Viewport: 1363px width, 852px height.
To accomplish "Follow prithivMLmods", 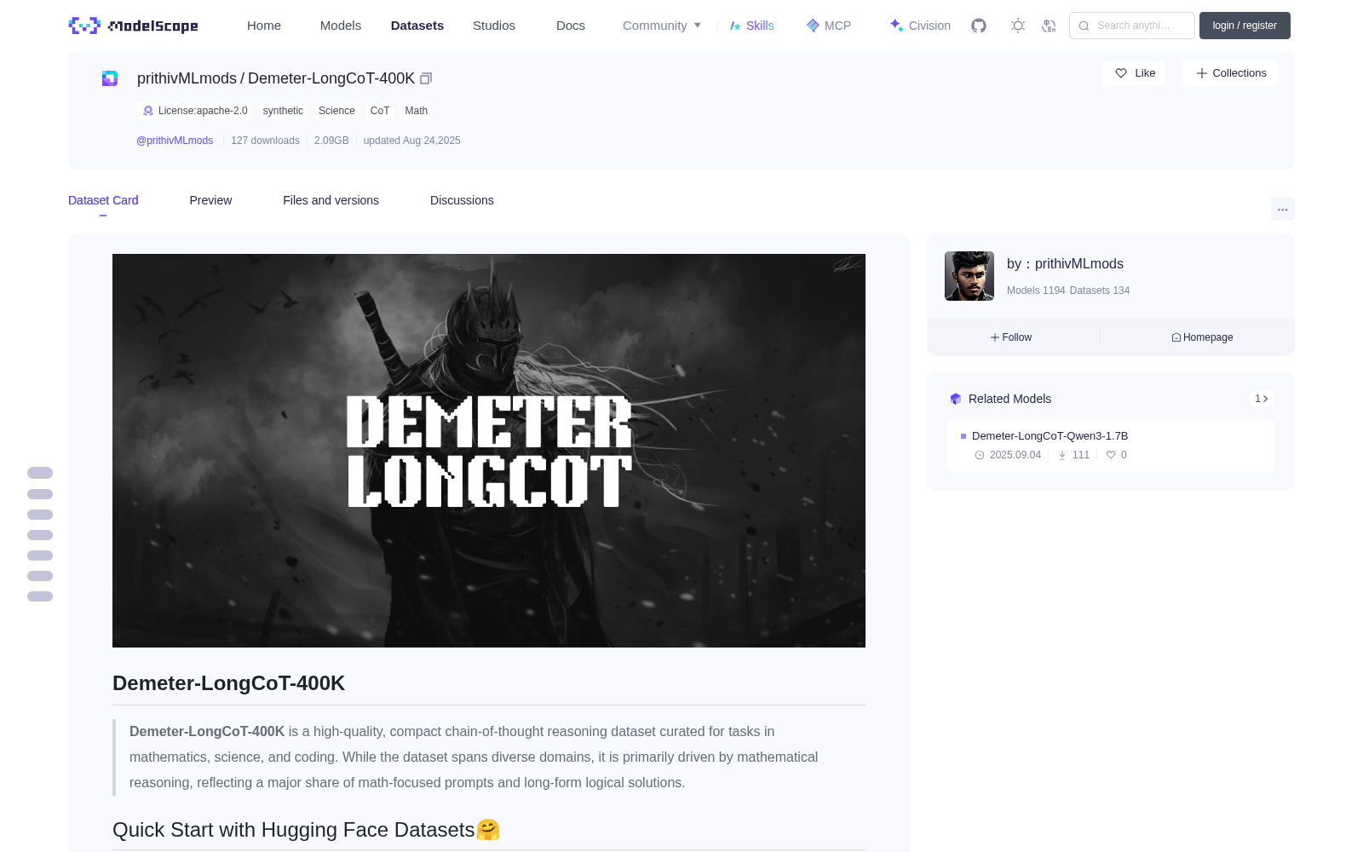I will (x=1011, y=337).
